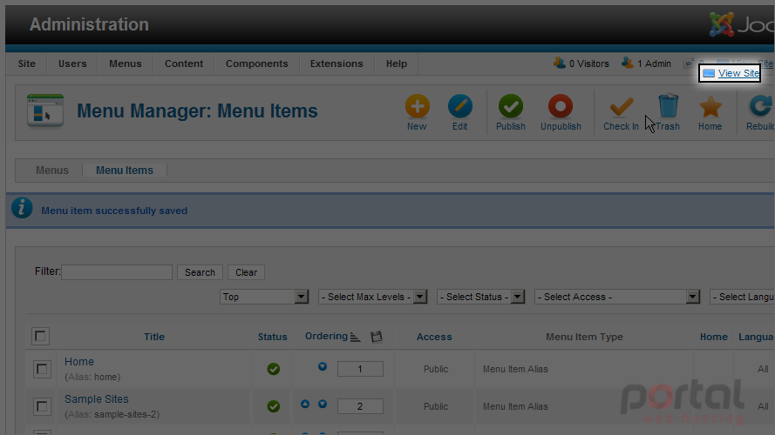Open the Content menu
The image size is (775, 435).
[184, 64]
